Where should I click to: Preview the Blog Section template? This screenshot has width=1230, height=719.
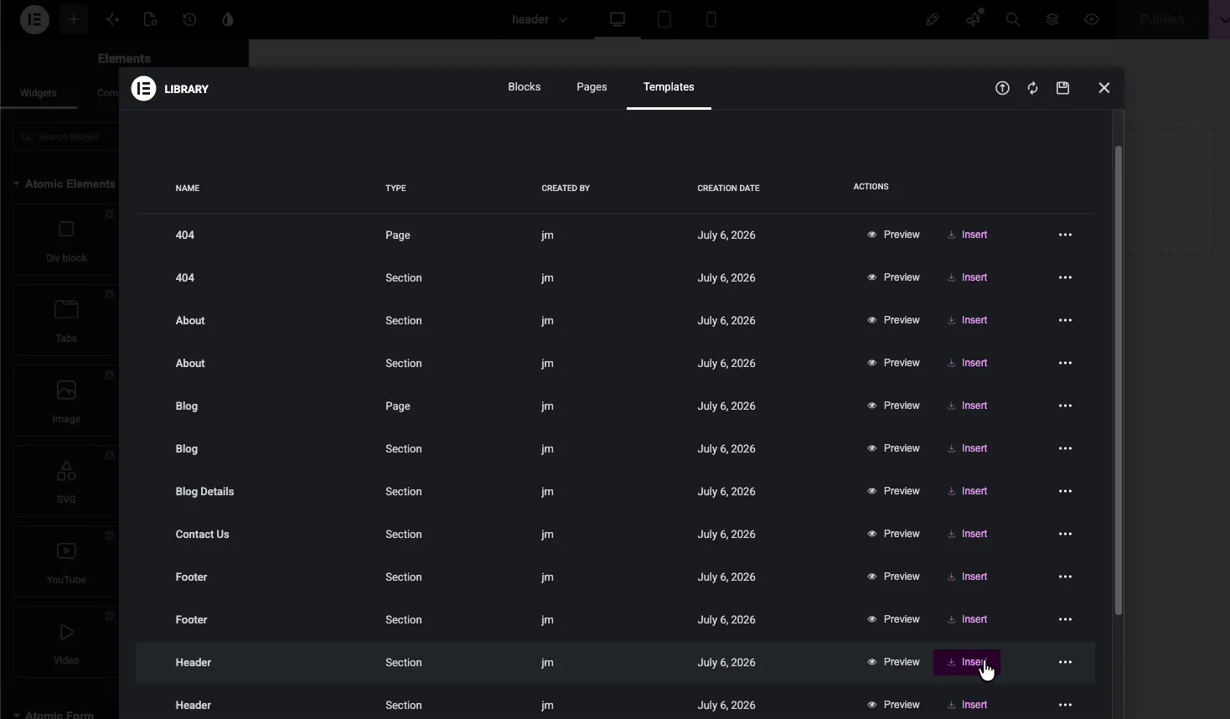click(894, 448)
